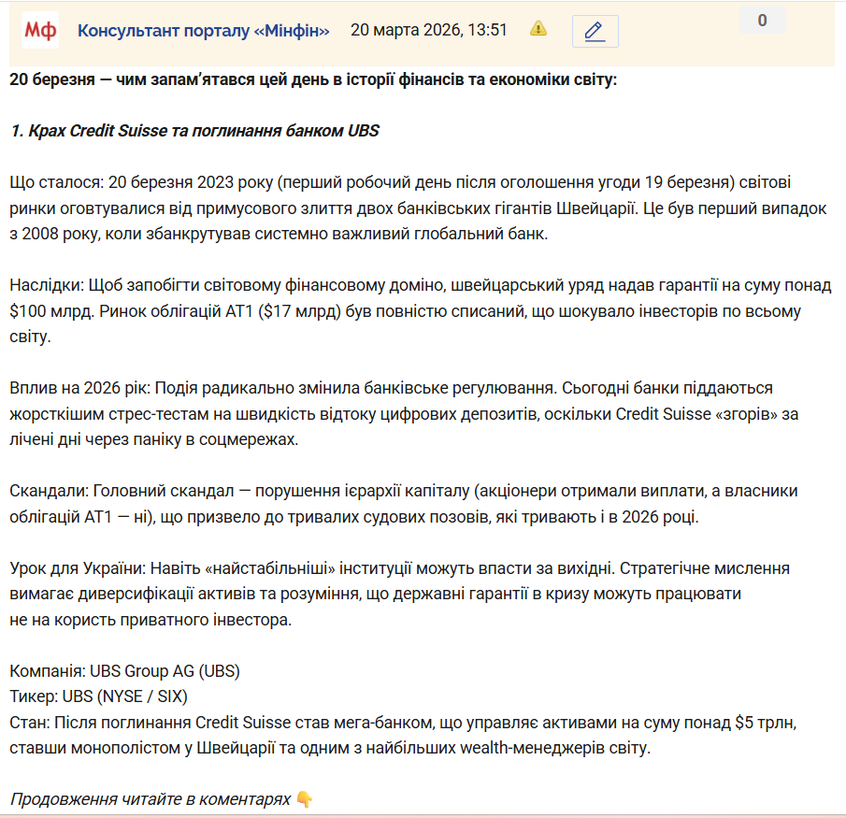Click the line 'Компанія: UBS Group AG (UBS)'
846x818 pixels.
124,670
